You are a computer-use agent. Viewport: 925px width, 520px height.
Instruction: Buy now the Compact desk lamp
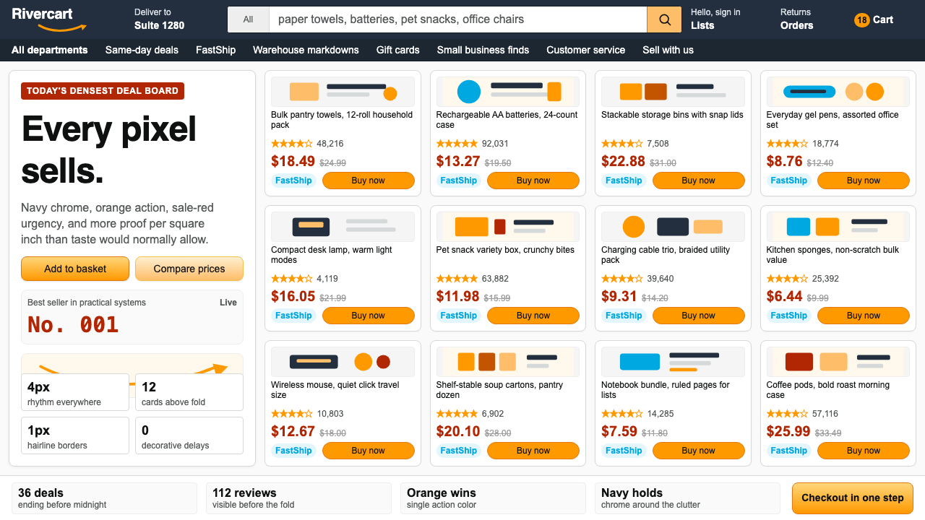coord(369,316)
